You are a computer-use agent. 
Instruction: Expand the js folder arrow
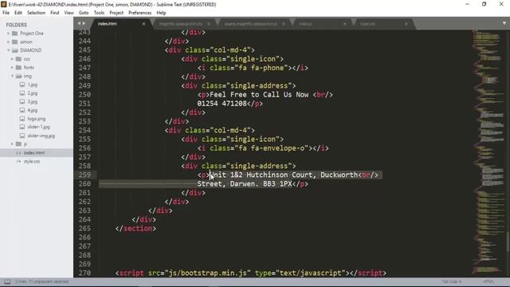tap(13, 143)
